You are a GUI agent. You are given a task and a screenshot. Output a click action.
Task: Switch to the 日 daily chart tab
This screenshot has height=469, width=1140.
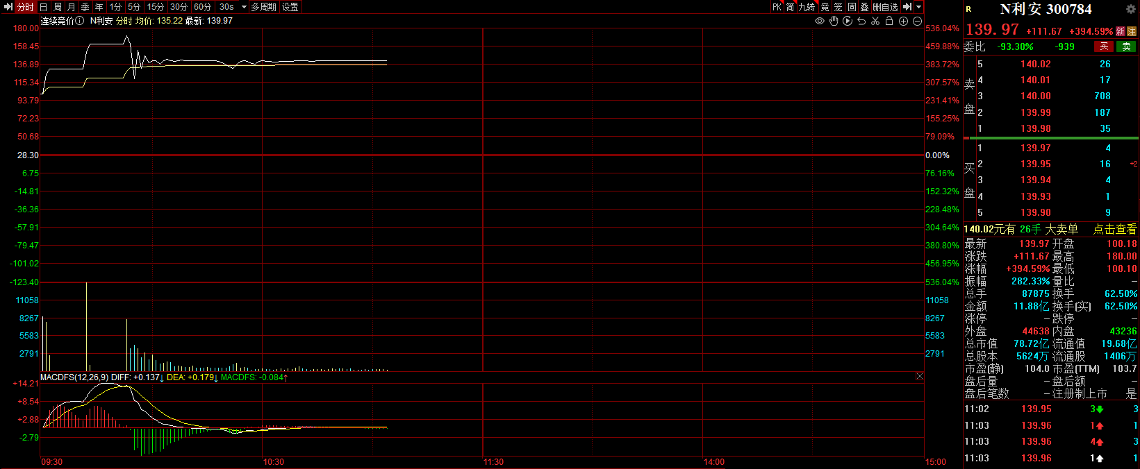click(44, 7)
